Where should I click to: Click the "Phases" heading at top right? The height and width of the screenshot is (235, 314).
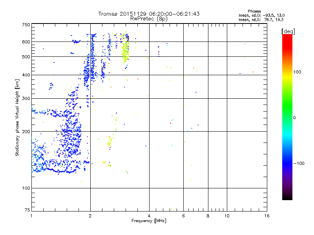click(x=254, y=11)
